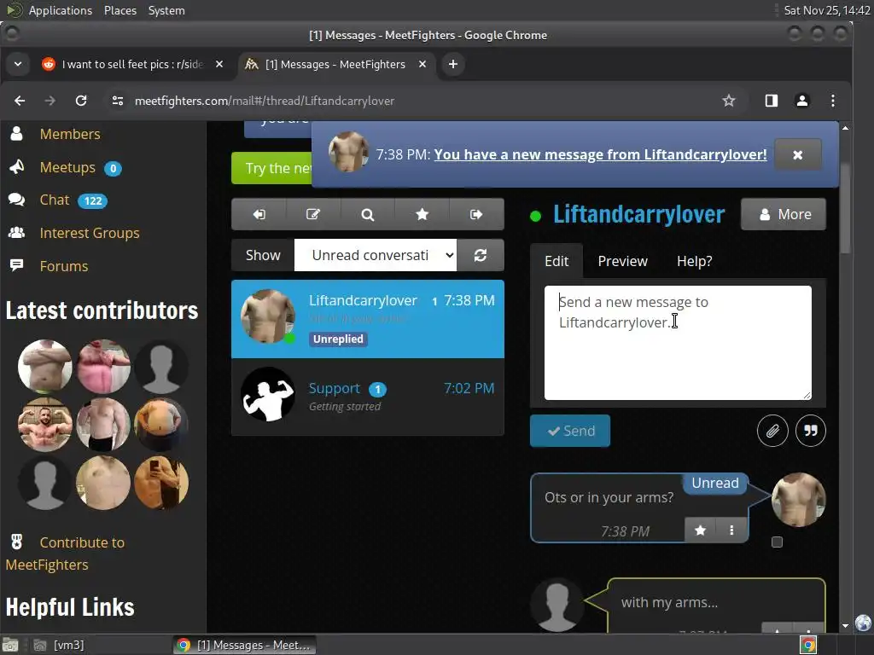
Task: Click the inbox arrow icon in messages toolbar
Action: [x=259, y=214]
